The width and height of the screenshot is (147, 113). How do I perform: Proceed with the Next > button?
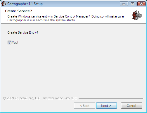106,106
